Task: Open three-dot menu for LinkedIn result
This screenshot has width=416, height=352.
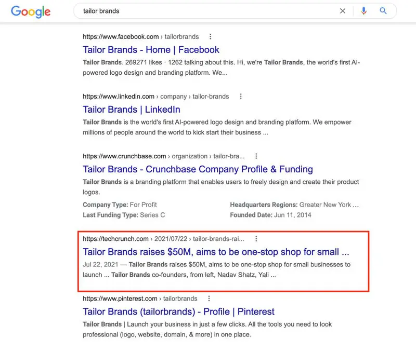Action: click(x=240, y=97)
